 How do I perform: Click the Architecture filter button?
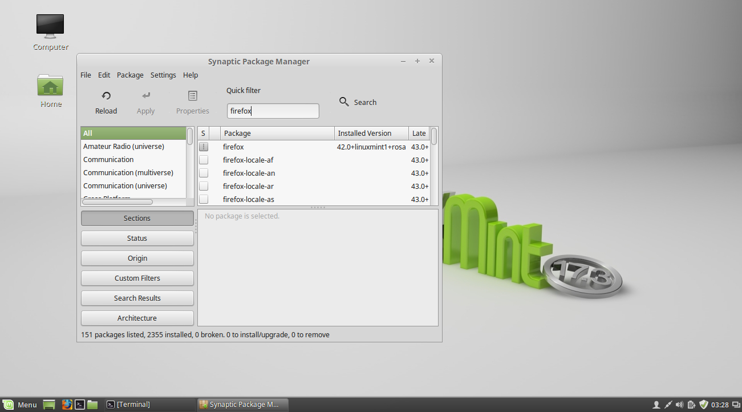(137, 318)
